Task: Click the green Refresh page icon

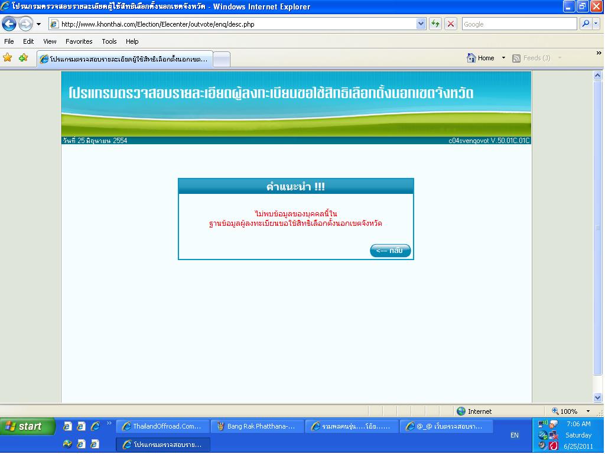Action: click(x=435, y=24)
